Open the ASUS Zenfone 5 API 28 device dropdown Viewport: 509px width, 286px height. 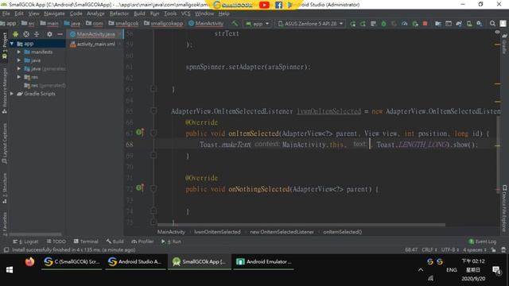pyautogui.click(x=310, y=24)
